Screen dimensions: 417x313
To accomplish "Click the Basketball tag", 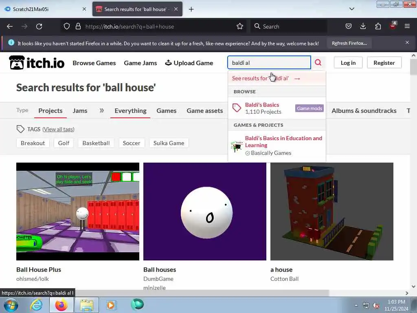I will 96,143.
